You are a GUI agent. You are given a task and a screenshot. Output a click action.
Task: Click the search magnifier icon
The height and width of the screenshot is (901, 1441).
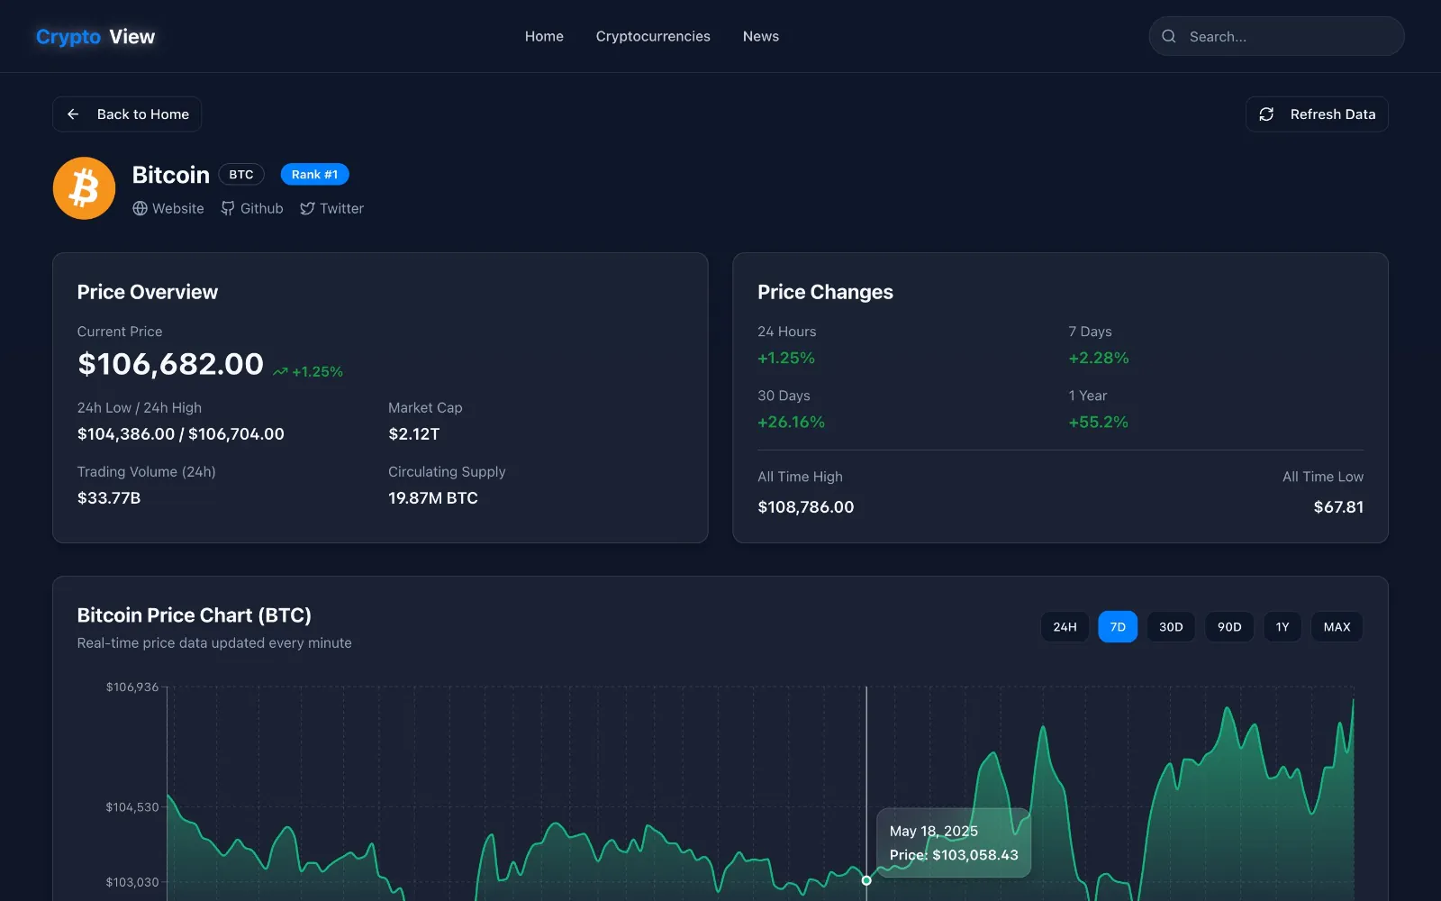1169,36
